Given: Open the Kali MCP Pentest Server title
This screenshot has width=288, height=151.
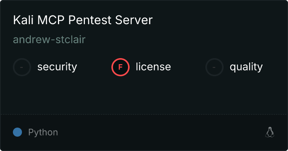Looking at the screenshot, I should [x=83, y=20].
